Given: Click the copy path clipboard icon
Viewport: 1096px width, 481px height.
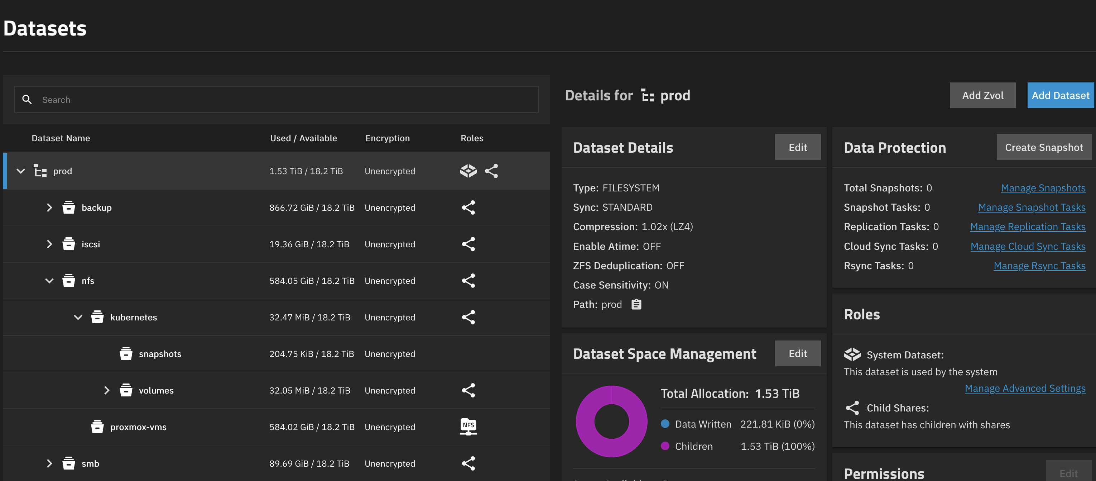Looking at the screenshot, I should pos(636,304).
